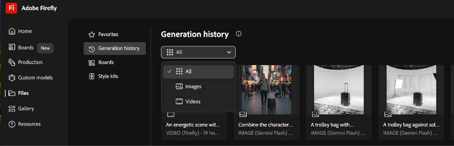Click the Favorites star icon
Screen dimensions: 454x146
click(92, 34)
